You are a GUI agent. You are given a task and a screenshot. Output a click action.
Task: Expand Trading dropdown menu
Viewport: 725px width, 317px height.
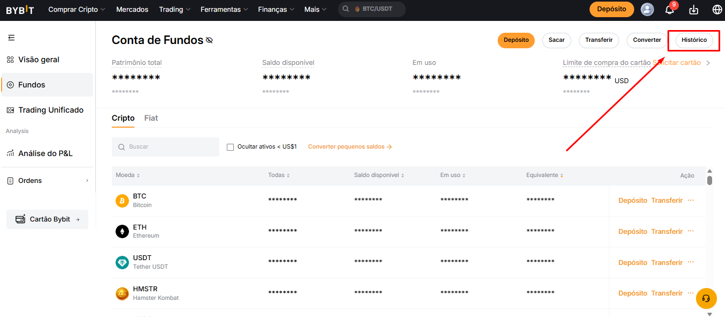(x=175, y=9)
